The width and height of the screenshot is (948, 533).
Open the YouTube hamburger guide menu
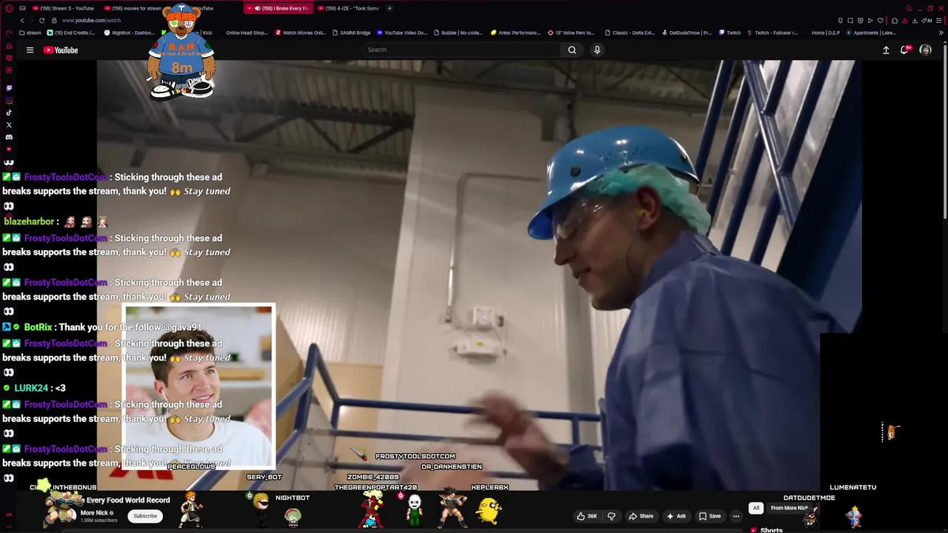click(x=30, y=50)
